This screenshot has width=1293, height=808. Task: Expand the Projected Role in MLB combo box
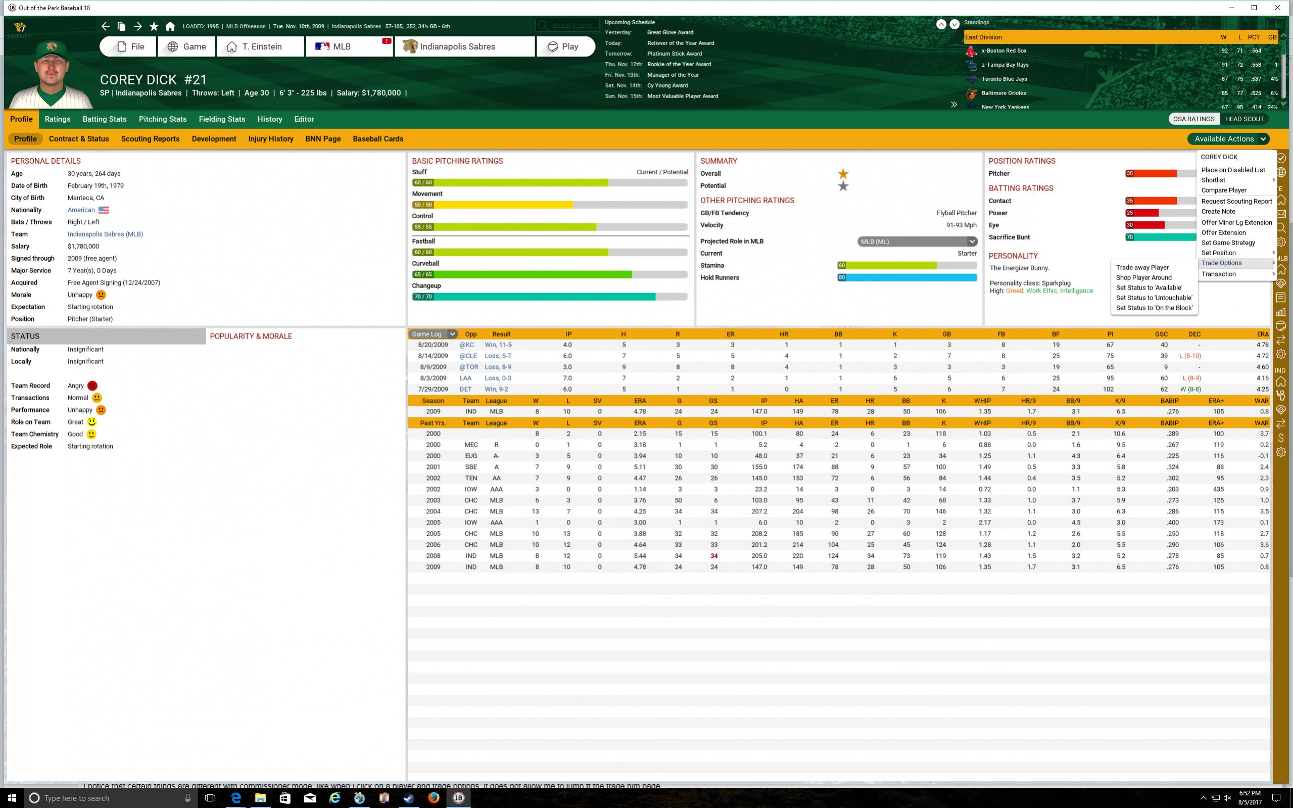(917, 242)
